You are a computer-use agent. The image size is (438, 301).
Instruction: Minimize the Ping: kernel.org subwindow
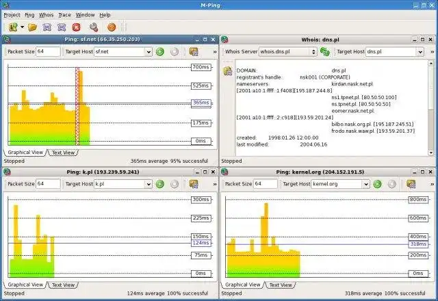pos(415,172)
